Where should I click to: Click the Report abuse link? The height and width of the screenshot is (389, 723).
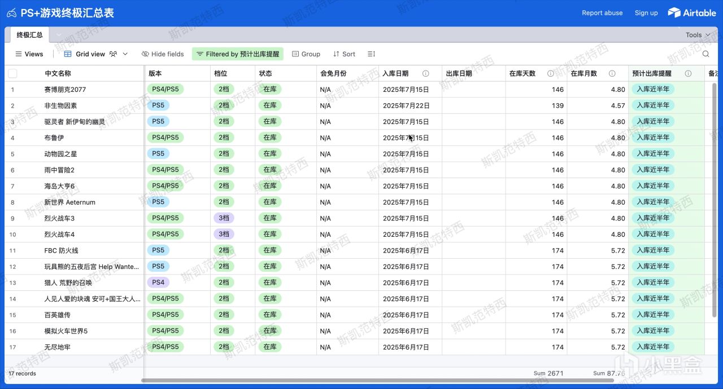(602, 13)
